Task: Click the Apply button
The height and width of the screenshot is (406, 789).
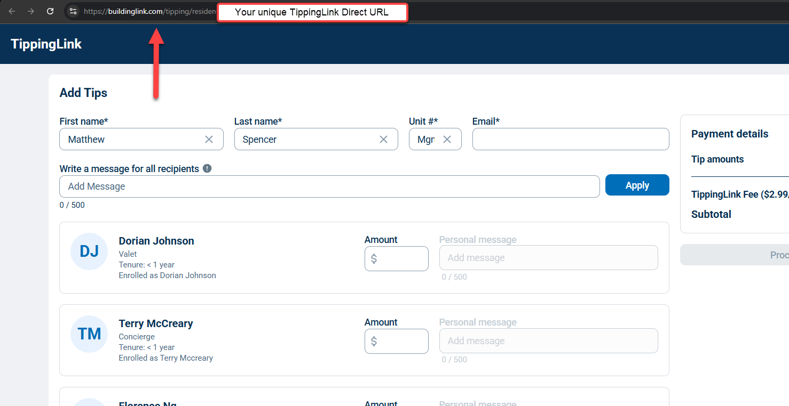Action: coord(637,185)
